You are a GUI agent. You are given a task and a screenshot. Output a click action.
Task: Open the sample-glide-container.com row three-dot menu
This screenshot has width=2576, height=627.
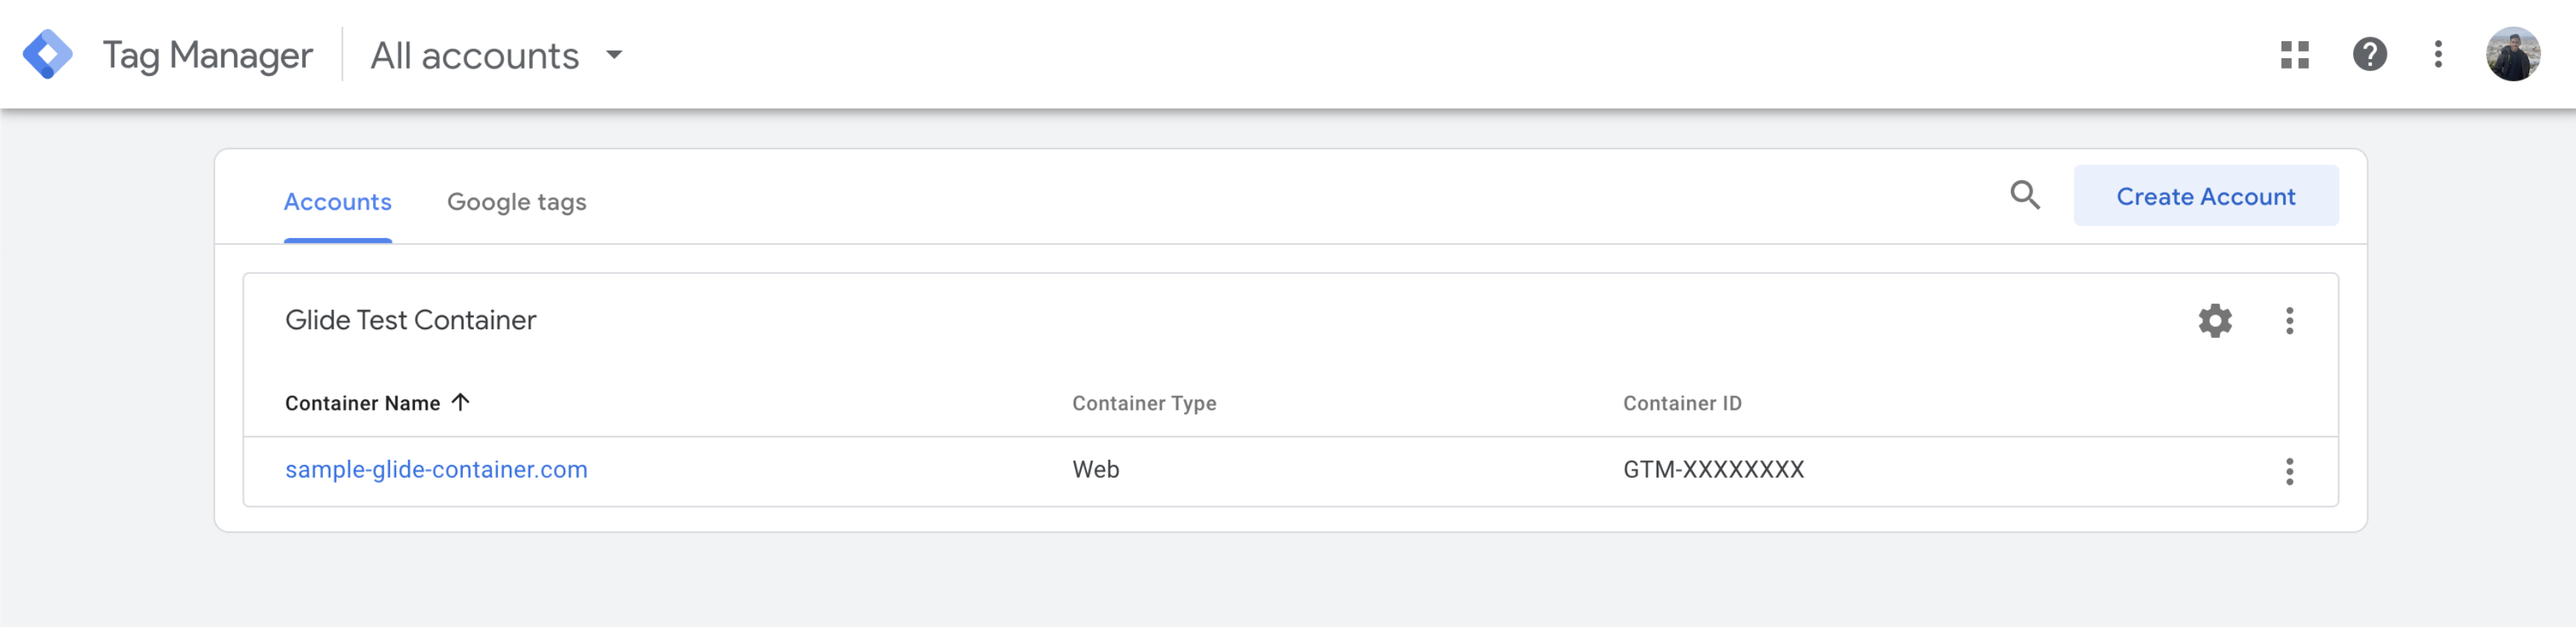click(2289, 471)
